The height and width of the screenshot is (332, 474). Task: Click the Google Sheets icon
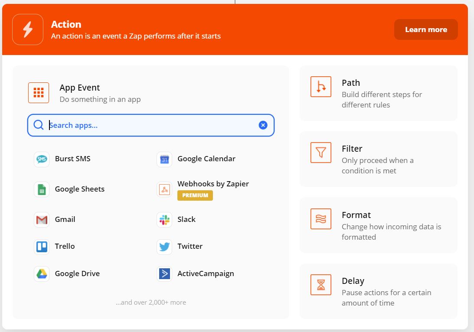[42, 189]
